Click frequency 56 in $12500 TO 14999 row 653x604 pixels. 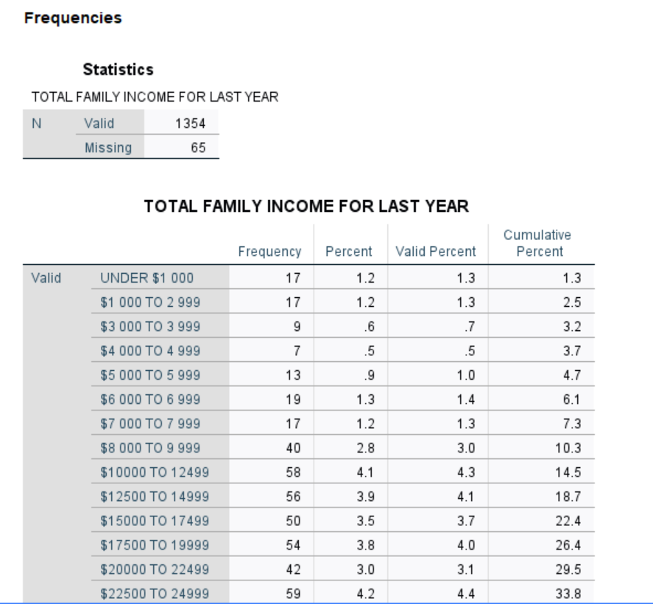click(x=293, y=497)
